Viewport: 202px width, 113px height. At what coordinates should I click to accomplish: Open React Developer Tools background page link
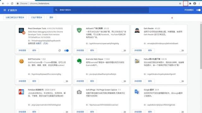[x=42, y=43]
